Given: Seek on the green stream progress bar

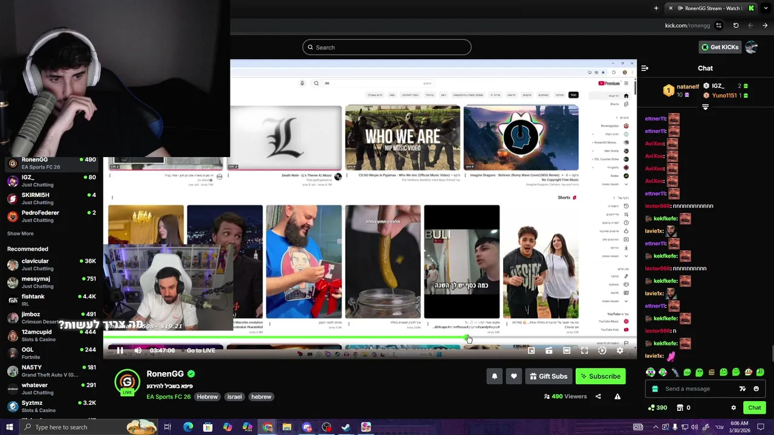Looking at the screenshot, I should (370, 338).
